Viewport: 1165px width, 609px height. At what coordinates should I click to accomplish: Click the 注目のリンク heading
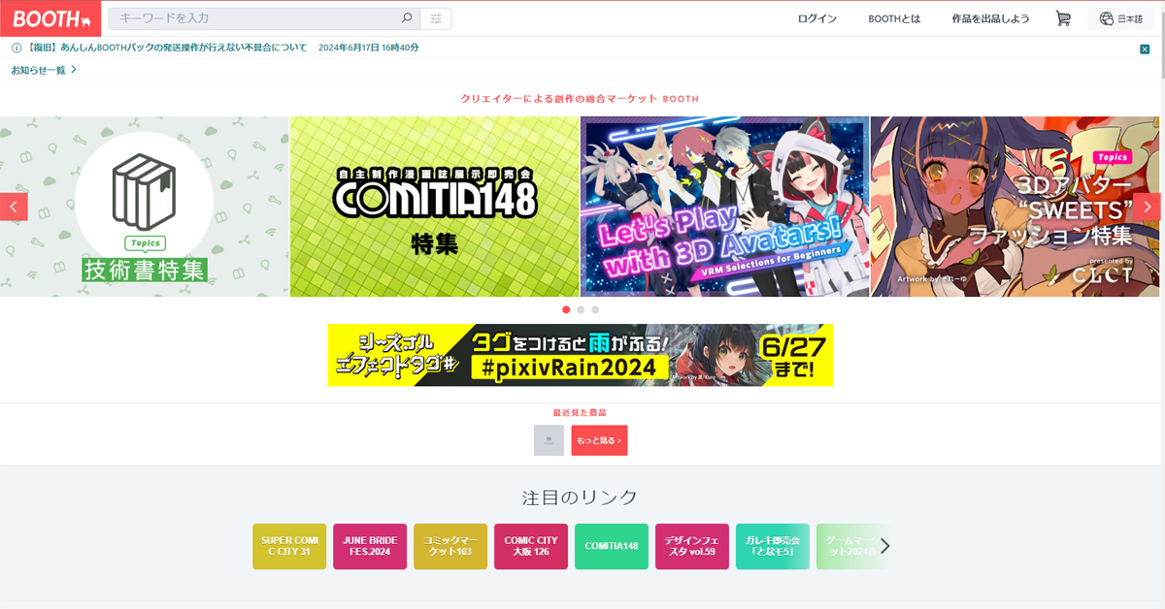(x=581, y=497)
